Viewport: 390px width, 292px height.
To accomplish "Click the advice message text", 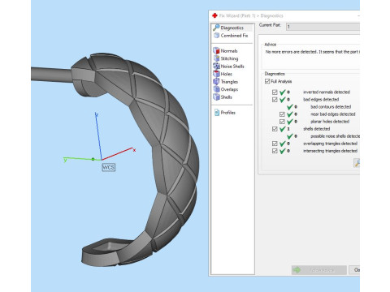I will [313, 52].
